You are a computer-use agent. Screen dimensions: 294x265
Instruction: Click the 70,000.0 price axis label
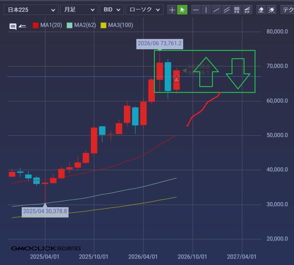pos(277,66)
